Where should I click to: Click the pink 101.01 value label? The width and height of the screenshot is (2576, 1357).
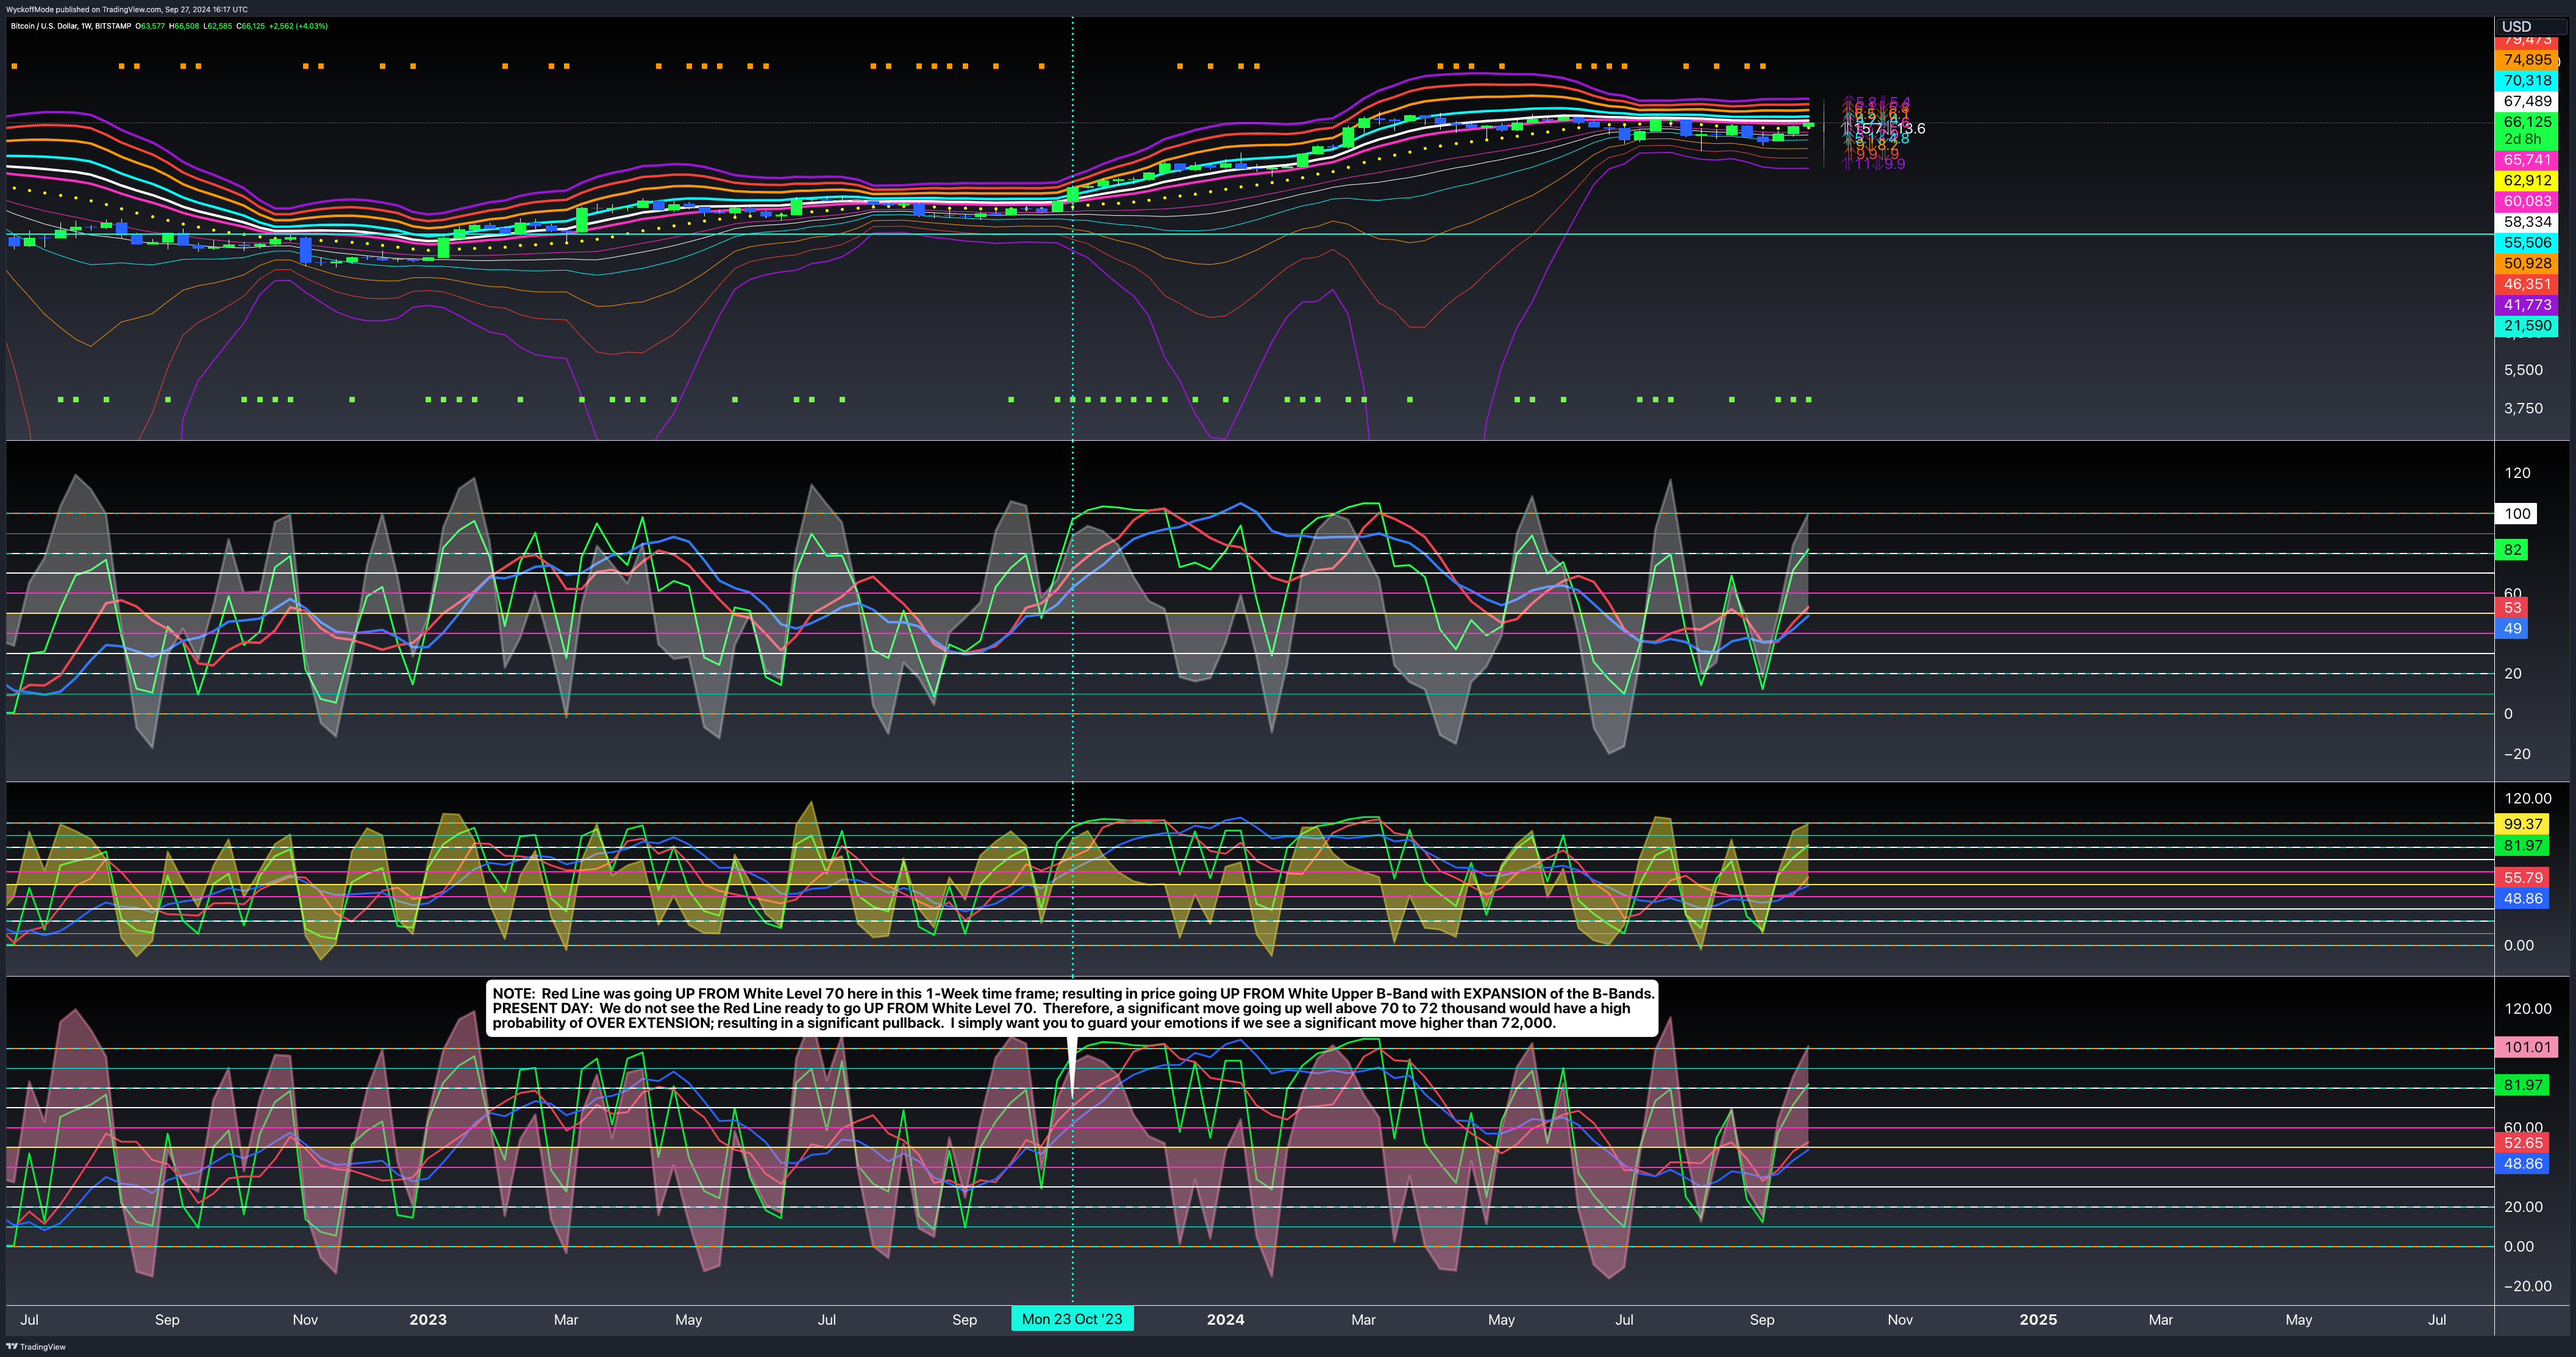[2527, 1047]
